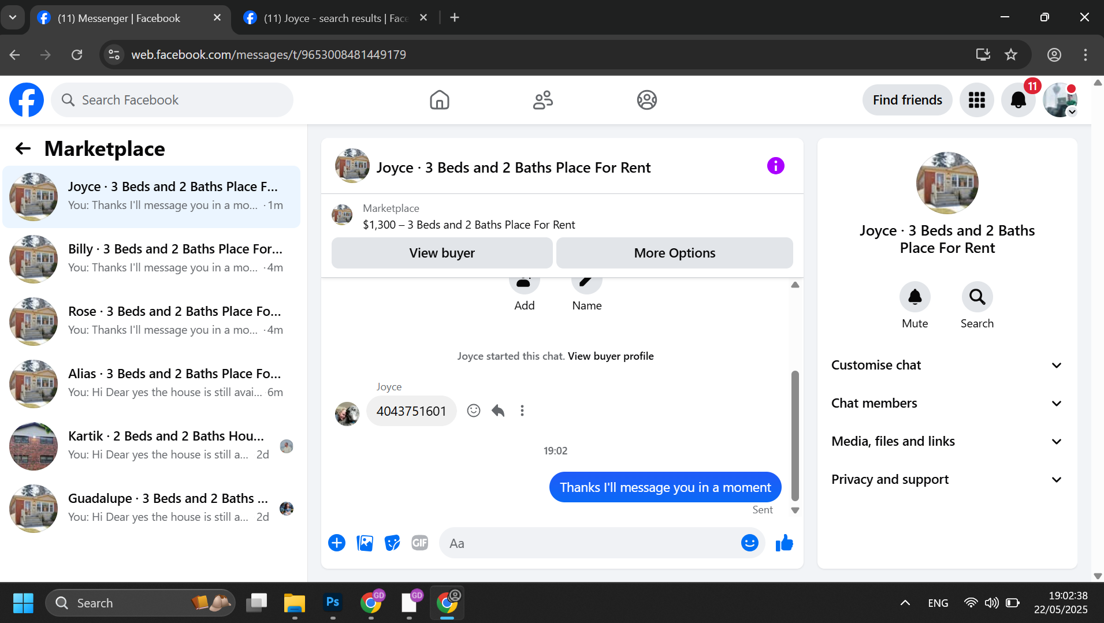The width and height of the screenshot is (1104, 623).
Task: Open Billy conversation in the list
Action: pyautogui.click(x=151, y=259)
